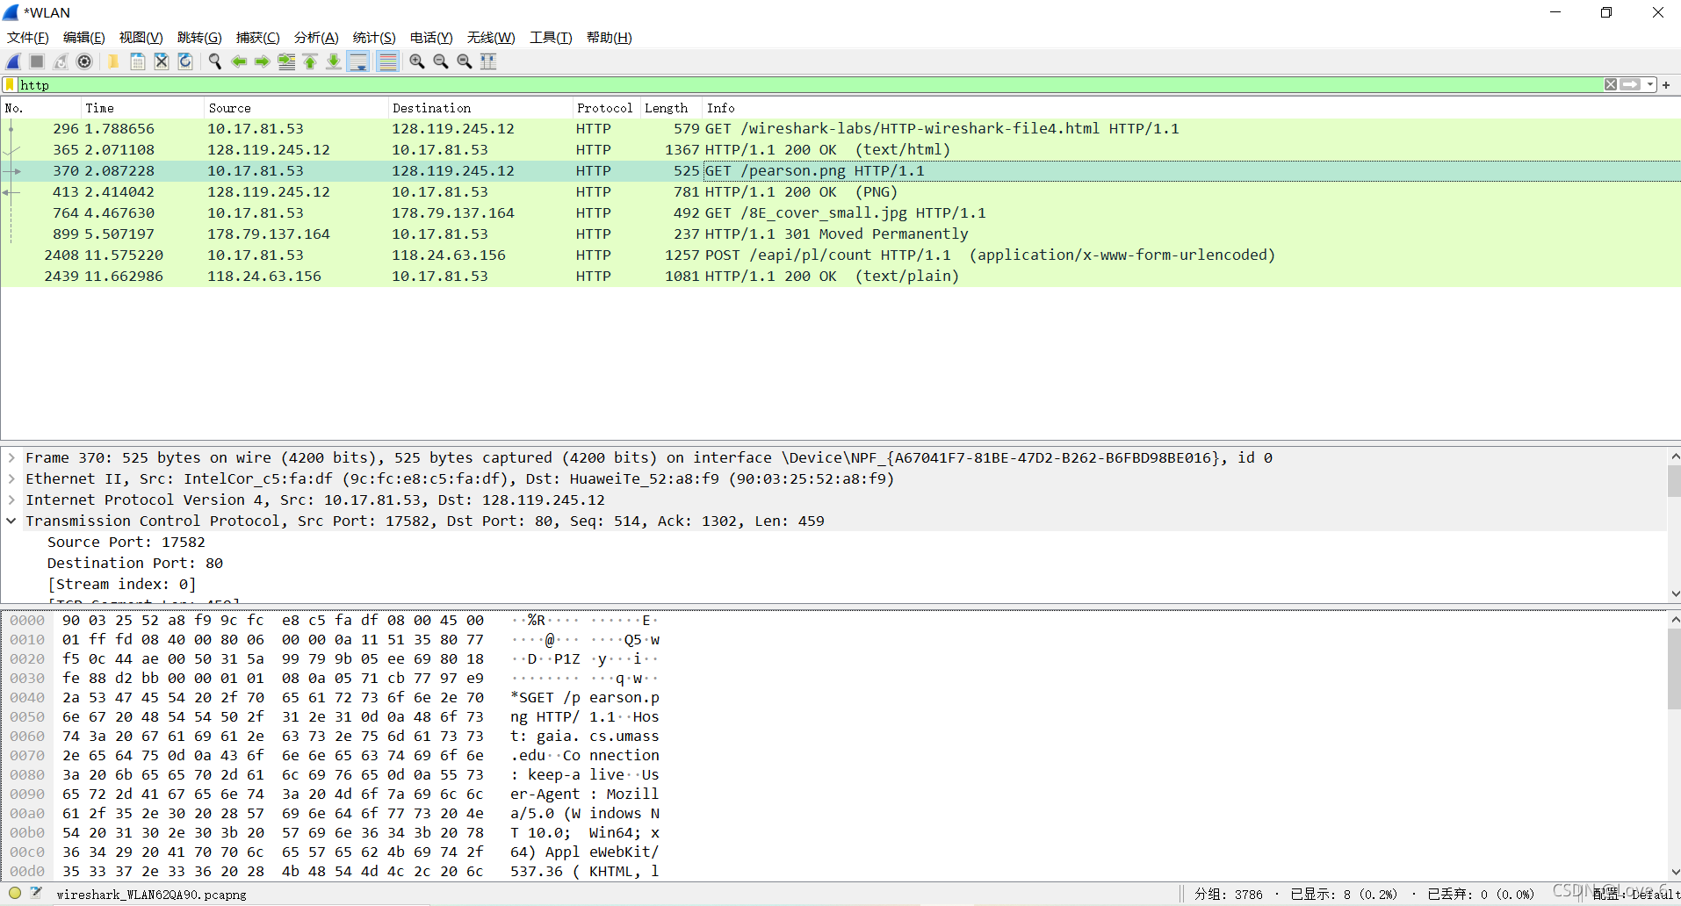Select packet 413 200 OK (PNG)
This screenshot has height=906, width=1681.
click(840, 191)
